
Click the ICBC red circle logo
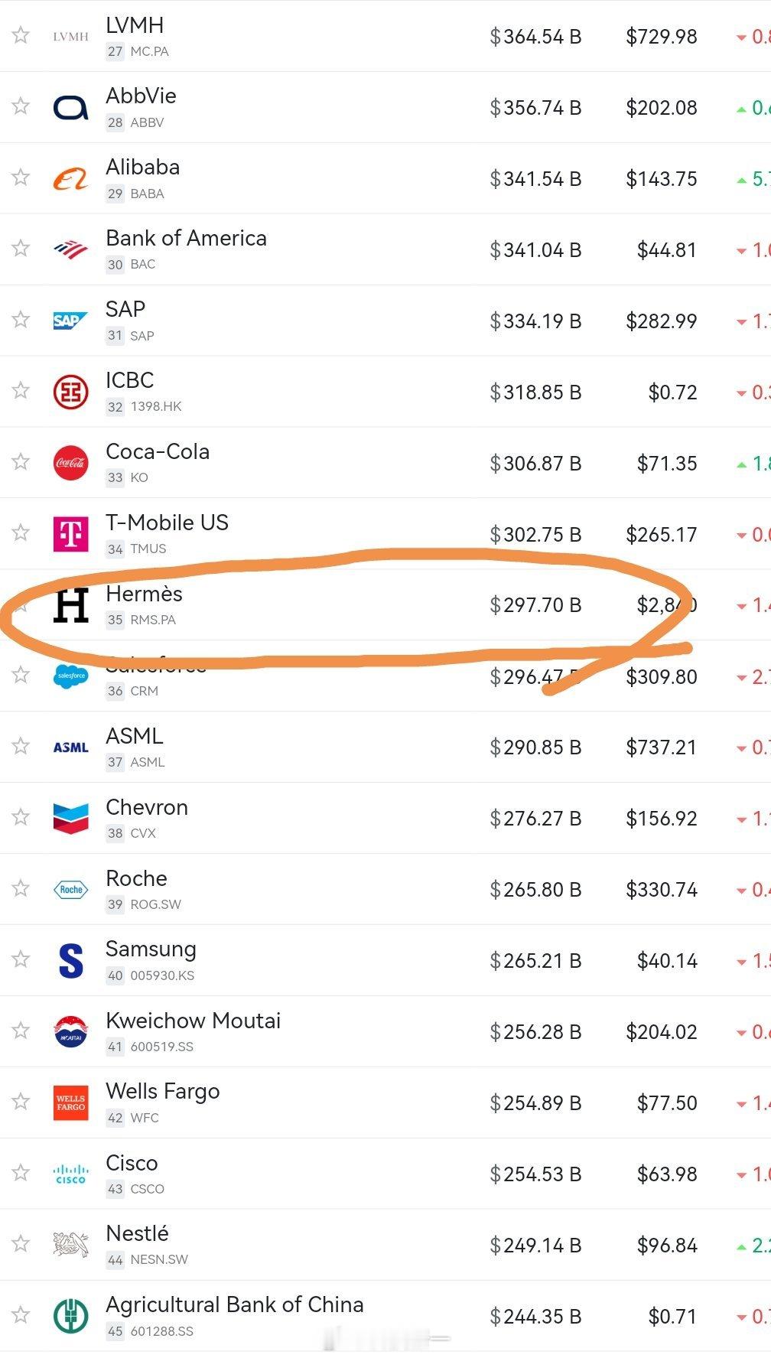70,392
